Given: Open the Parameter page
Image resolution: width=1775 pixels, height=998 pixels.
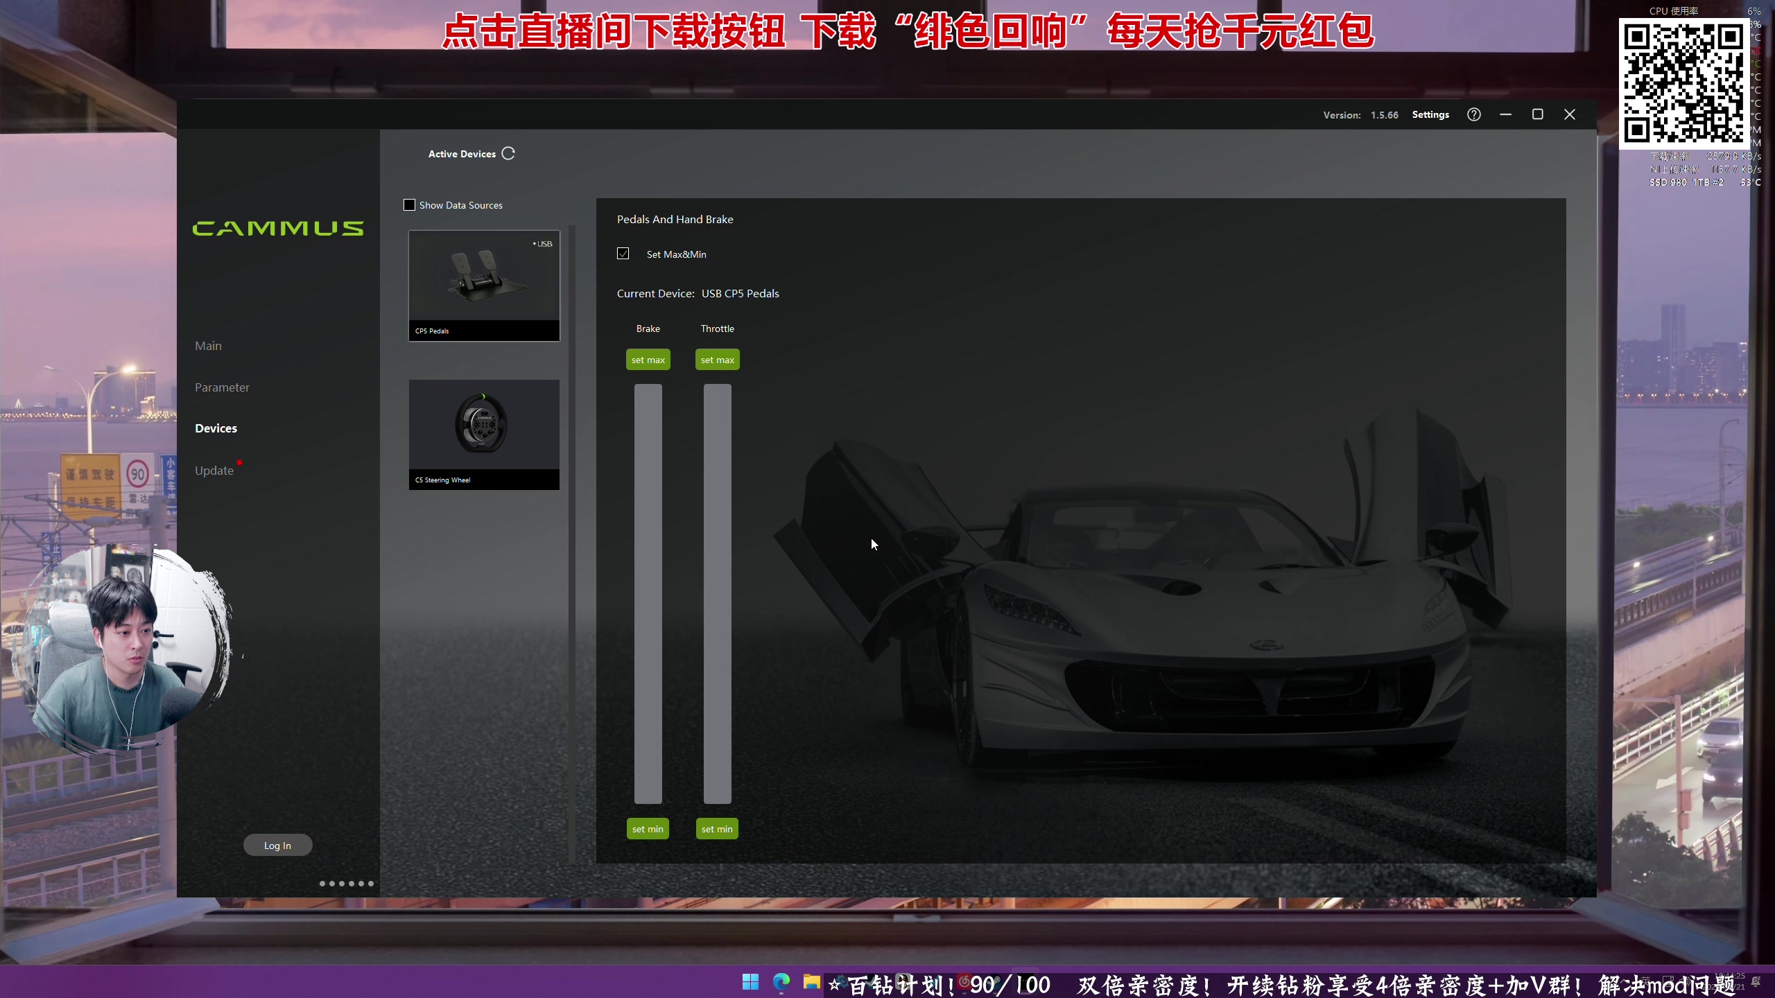Looking at the screenshot, I should (222, 387).
